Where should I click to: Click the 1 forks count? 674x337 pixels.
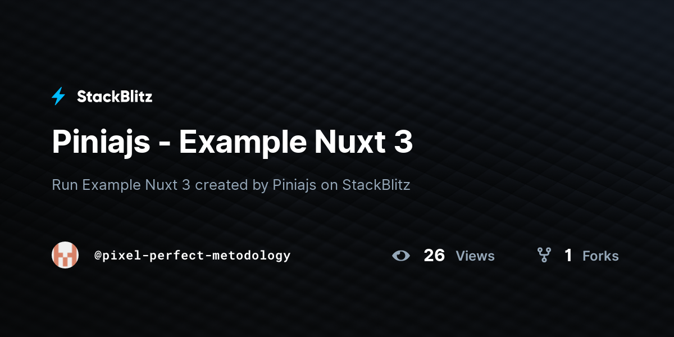click(568, 256)
